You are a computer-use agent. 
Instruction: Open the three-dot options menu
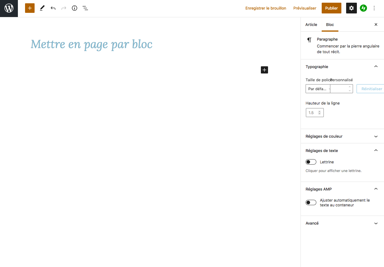[374, 8]
